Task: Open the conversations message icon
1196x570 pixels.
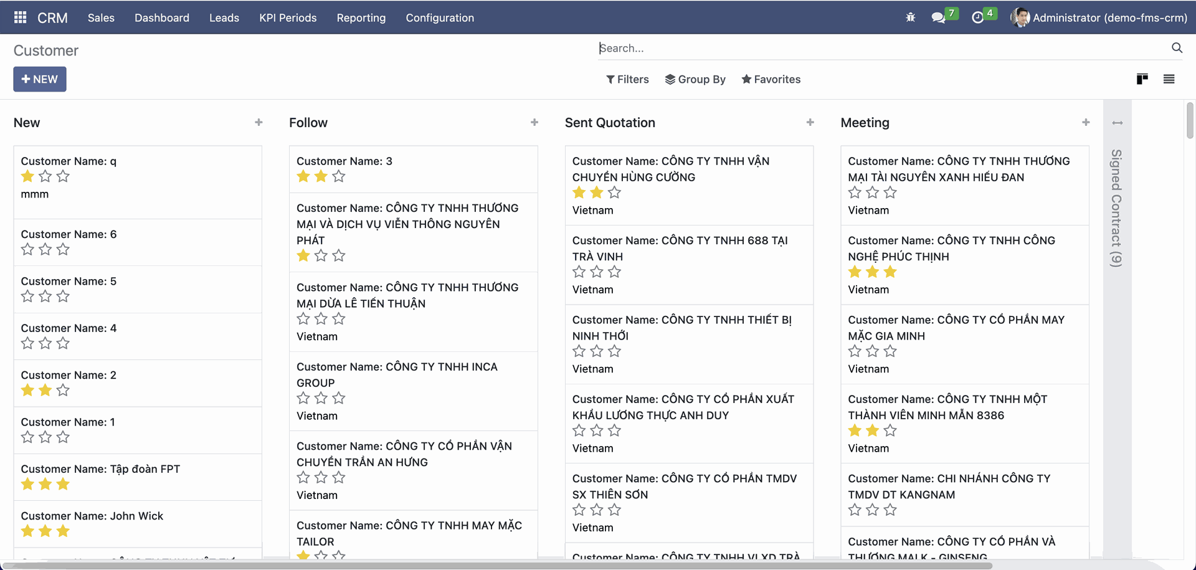Action: [938, 17]
